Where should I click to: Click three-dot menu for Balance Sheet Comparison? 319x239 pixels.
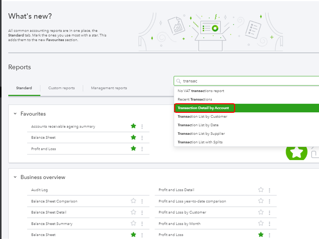pyautogui.click(x=142, y=201)
